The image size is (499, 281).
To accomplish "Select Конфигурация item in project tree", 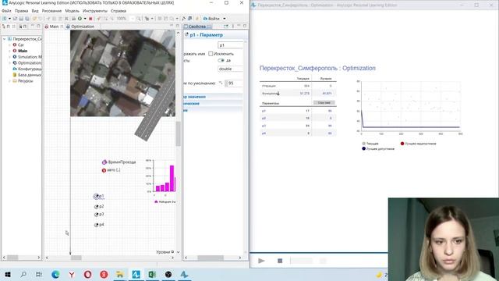I will coord(27,69).
